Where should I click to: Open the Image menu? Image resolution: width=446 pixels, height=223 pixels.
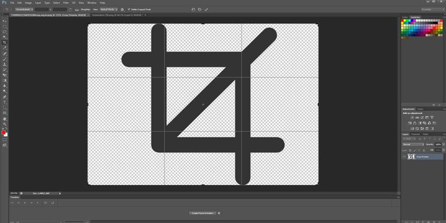(x=28, y=3)
